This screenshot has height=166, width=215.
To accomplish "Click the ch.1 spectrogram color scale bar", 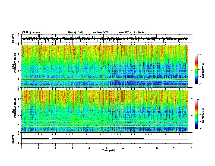I will (197, 69).
